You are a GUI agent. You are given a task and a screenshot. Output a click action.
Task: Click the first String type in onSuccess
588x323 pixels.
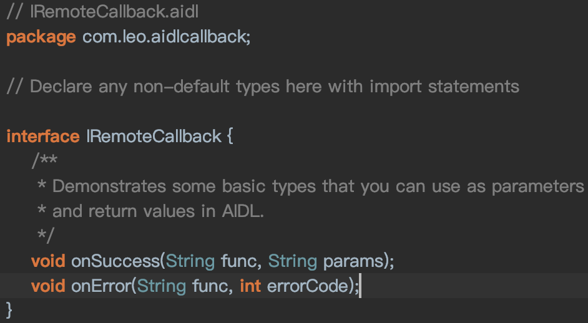(190, 261)
